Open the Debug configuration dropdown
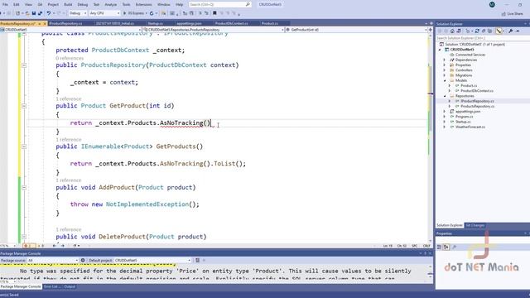530x298 pixels. pos(78,13)
